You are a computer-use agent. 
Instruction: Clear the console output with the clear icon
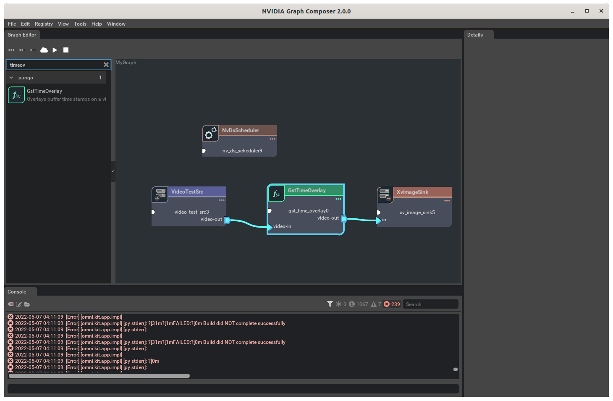coord(10,304)
